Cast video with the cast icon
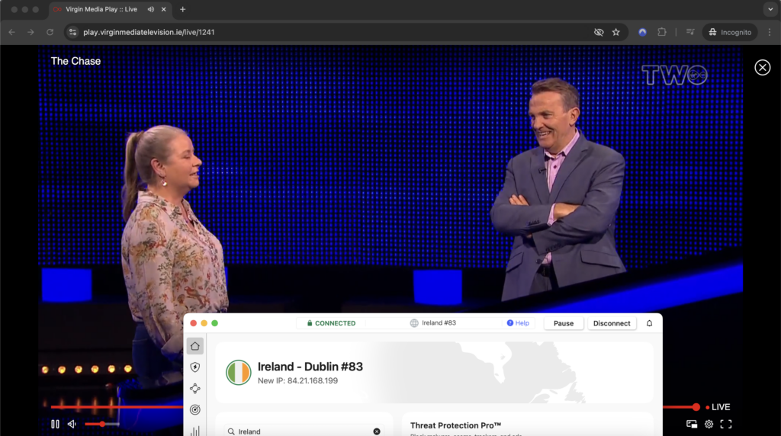Viewport: 781px width, 436px height. coord(691,424)
